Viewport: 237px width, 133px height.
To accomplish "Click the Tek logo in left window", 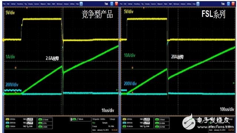I will 106,4.
